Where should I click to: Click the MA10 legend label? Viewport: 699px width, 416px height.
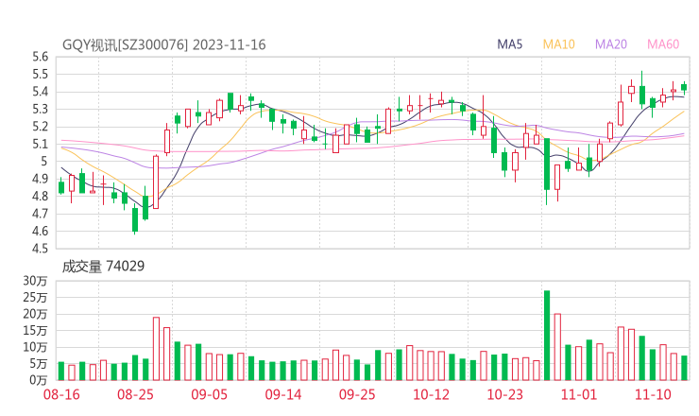click(558, 44)
